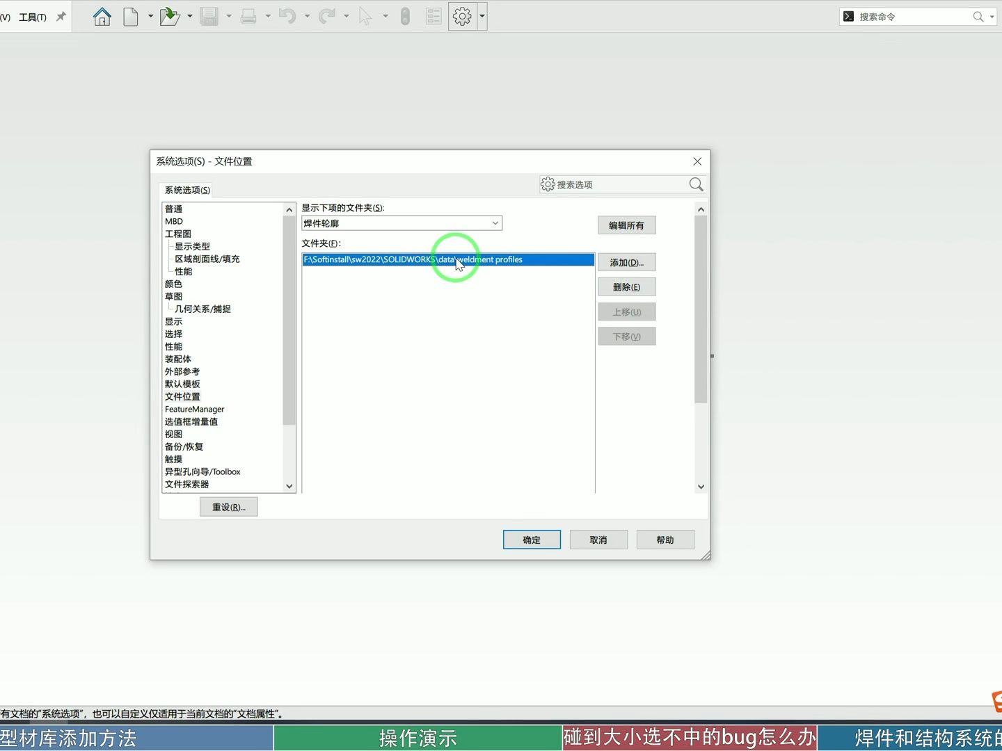Screen dimensions: 1002x751
Task: Select 工程图 in options tree
Action: (178, 234)
